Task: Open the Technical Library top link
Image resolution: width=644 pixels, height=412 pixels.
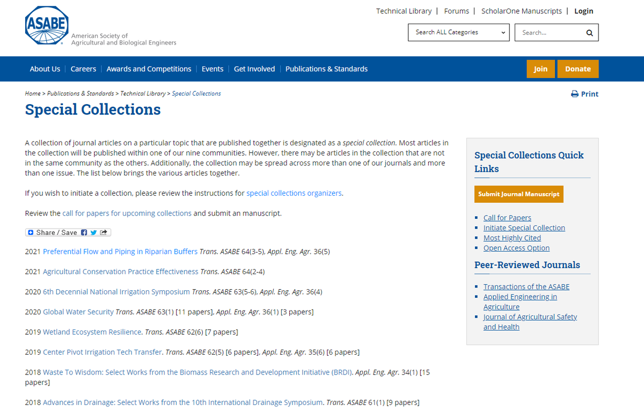Action: (x=404, y=11)
